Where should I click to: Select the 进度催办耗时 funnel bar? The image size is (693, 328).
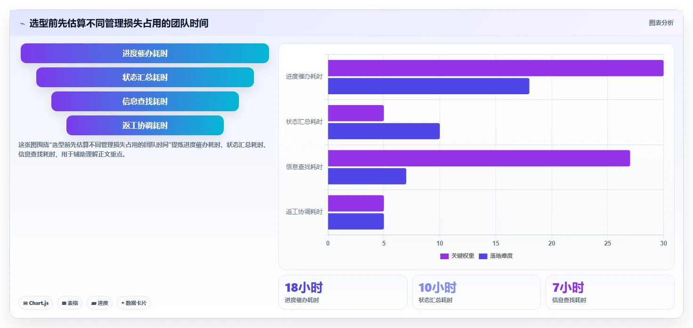145,53
